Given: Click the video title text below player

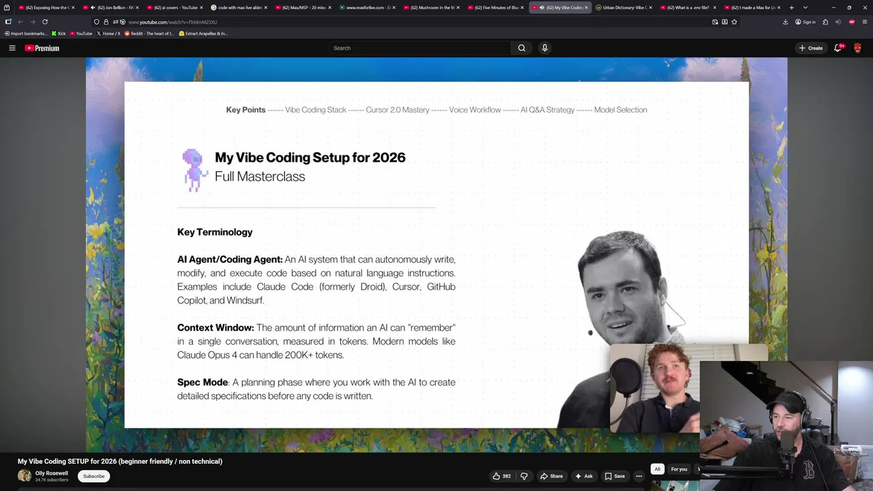Looking at the screenshot, I should (x=120, y=461).
